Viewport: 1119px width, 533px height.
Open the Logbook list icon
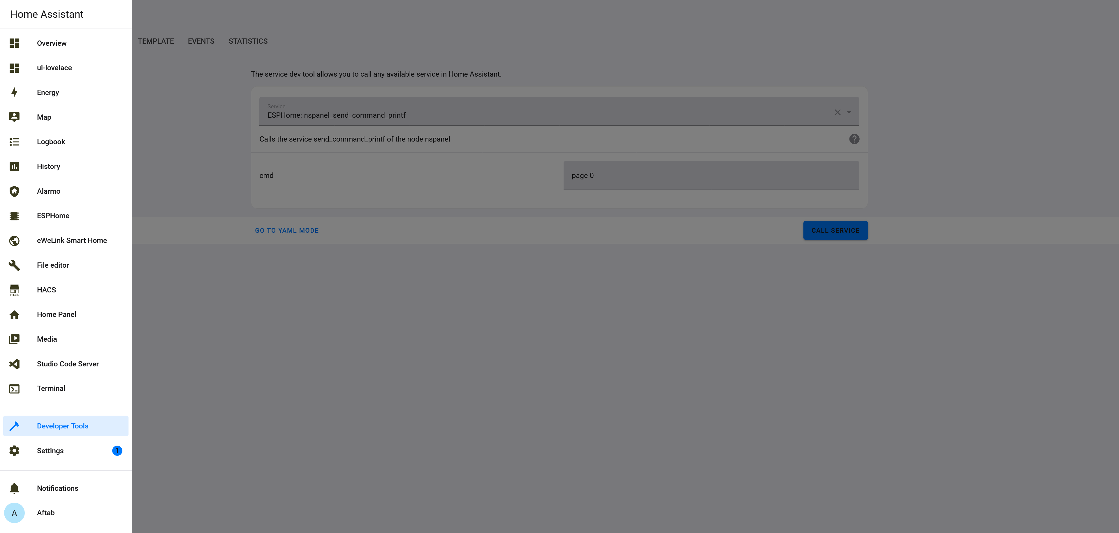tap(14, 142)
